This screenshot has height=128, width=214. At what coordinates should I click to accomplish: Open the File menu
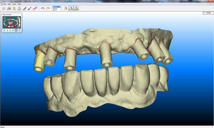click(5, 4)
